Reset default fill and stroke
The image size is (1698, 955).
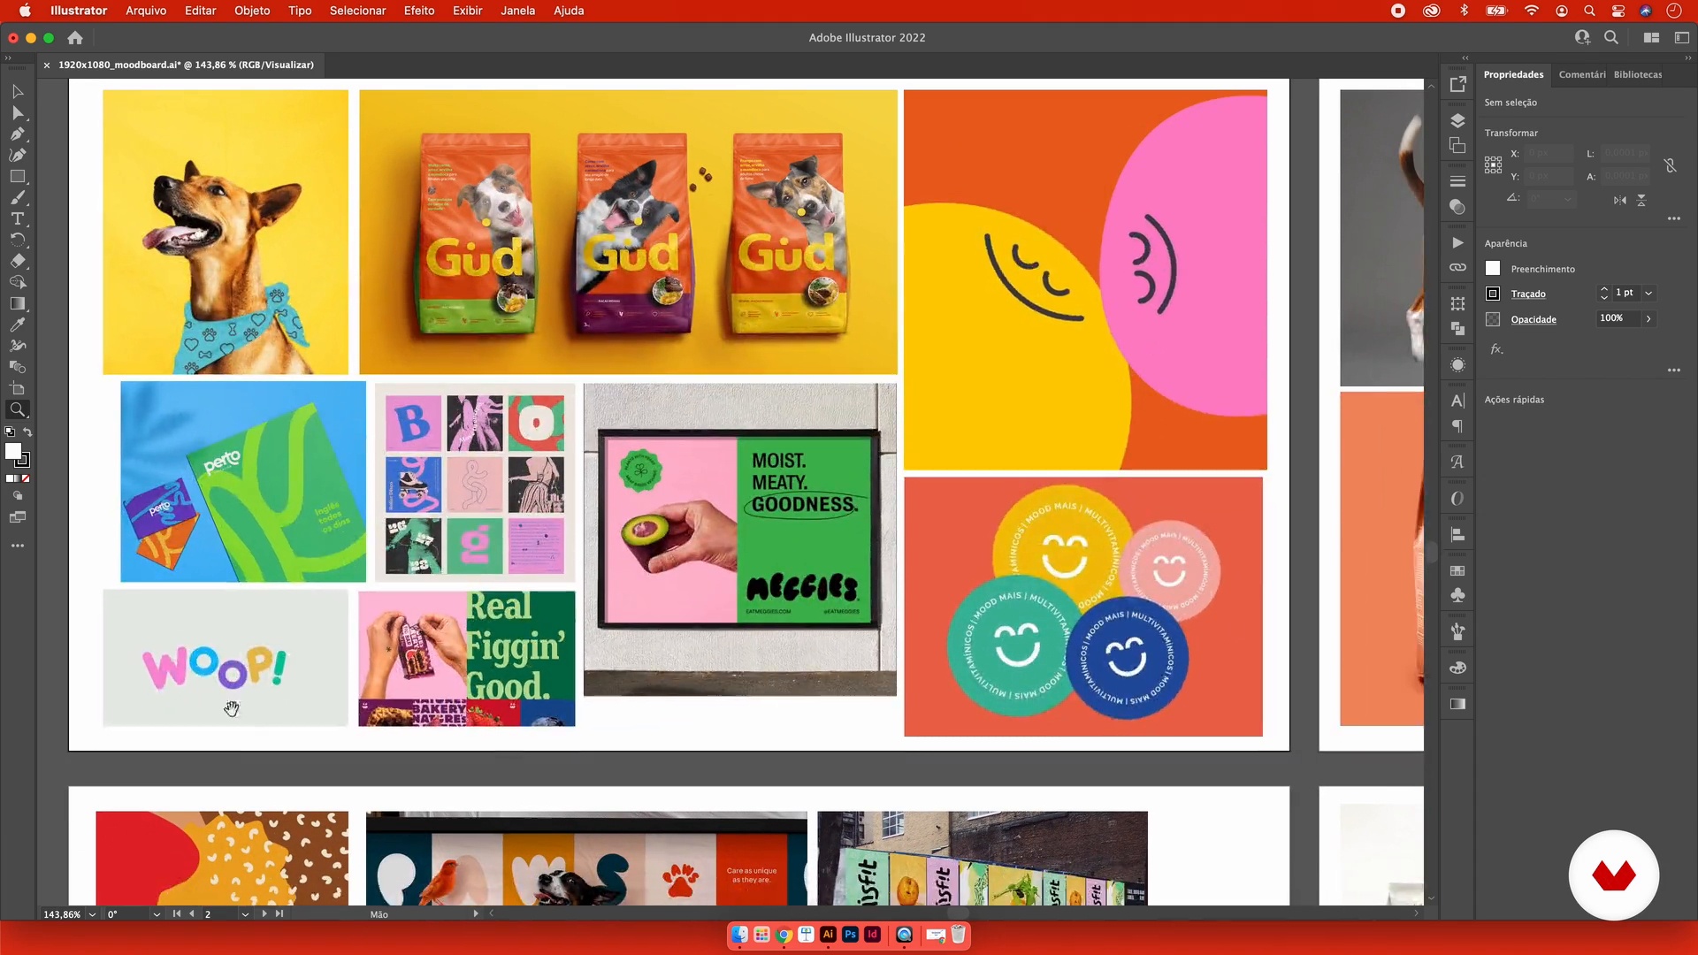point(10,432)
